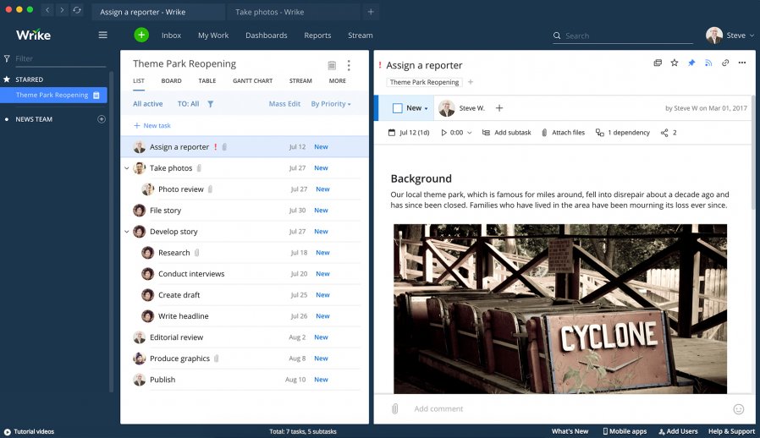Open the 1 dependency link
The height and width of the screenshot is (438, 760).
point(623,132)
